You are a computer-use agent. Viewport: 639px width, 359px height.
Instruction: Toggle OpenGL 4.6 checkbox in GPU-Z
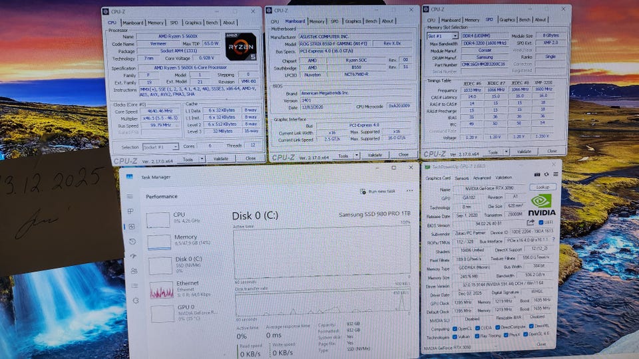(525, 334)
